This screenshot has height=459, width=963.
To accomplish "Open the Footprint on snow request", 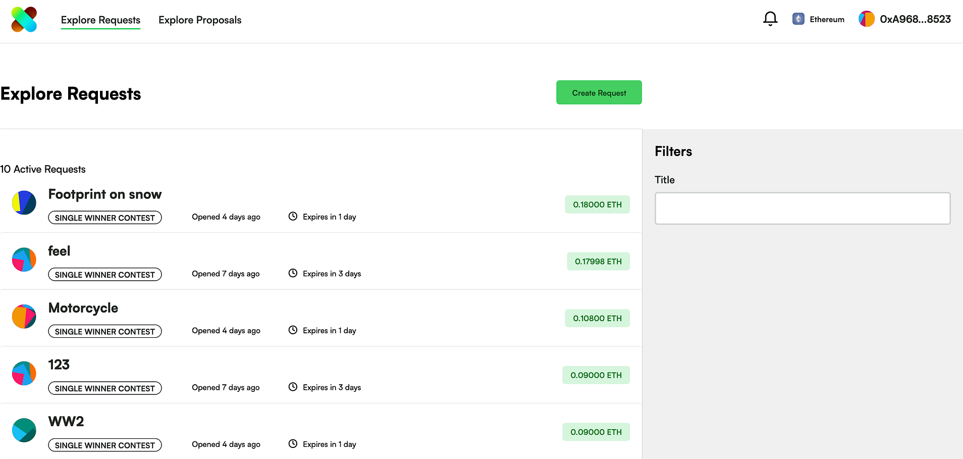I will 105,194.
